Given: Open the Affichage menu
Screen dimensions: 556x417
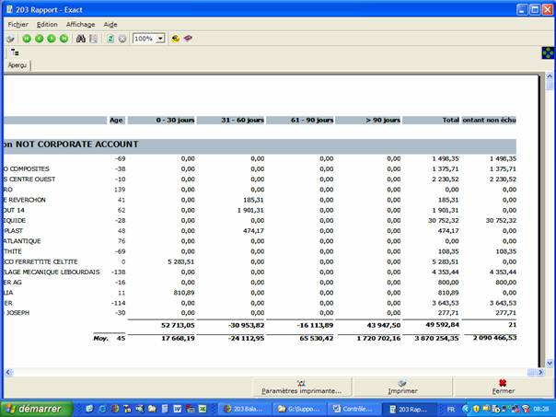Looking at the screenshot, I should coord(80,24).
